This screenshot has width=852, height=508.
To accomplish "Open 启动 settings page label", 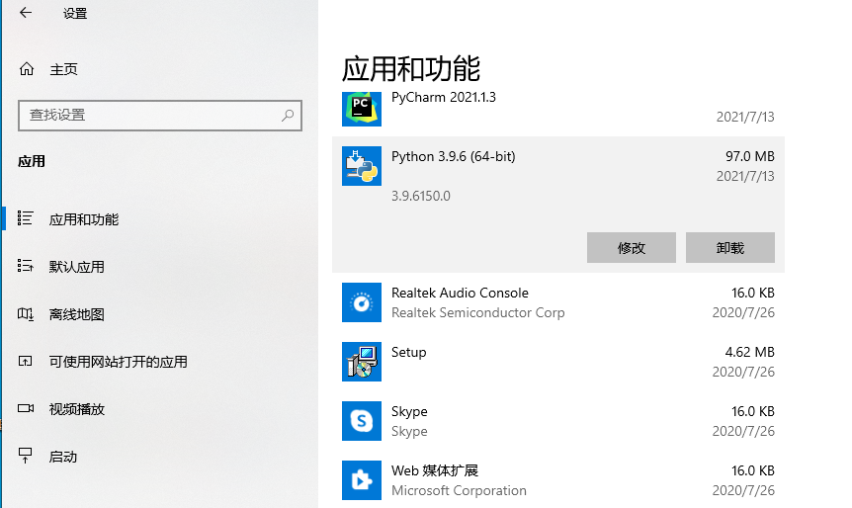I will click(63, 457).
